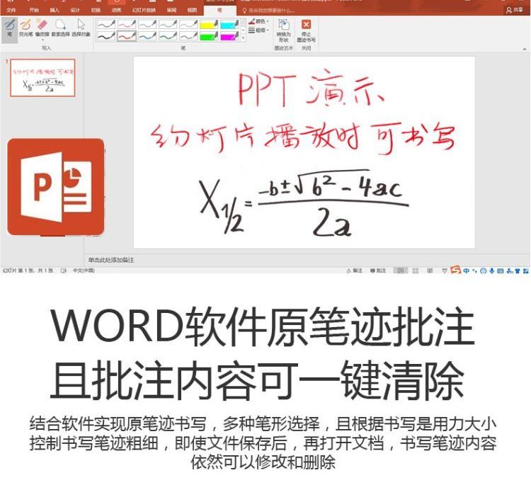Screen dimensions: 531x485
Task: Select slide 1 thumbnail
Action: point(42,78)
